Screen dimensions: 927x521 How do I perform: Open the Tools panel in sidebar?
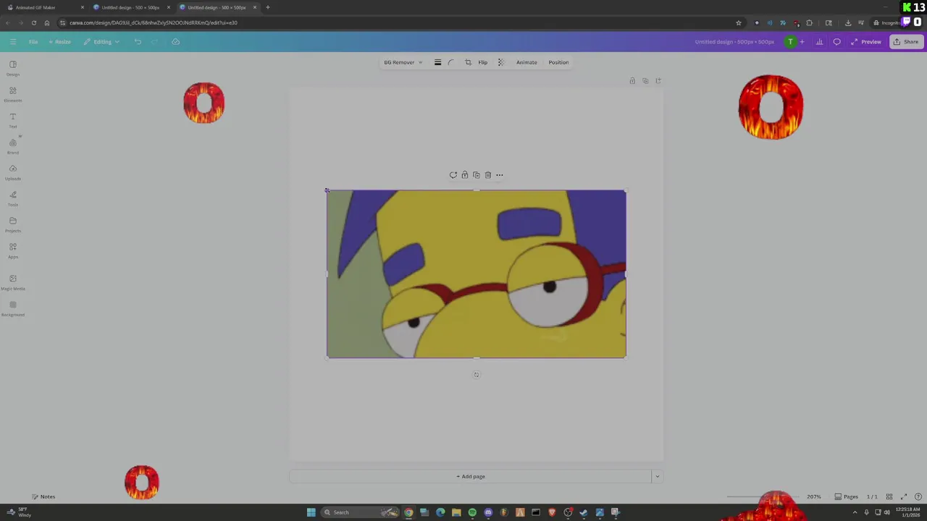tap(13, 198)
